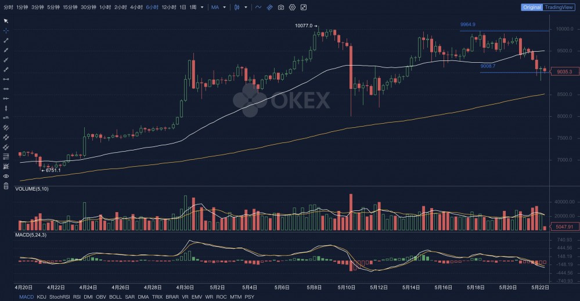Screen dimensions: 580x301
Task: Switch to the KDJ indicator tab
Action: tap(42, 297)
